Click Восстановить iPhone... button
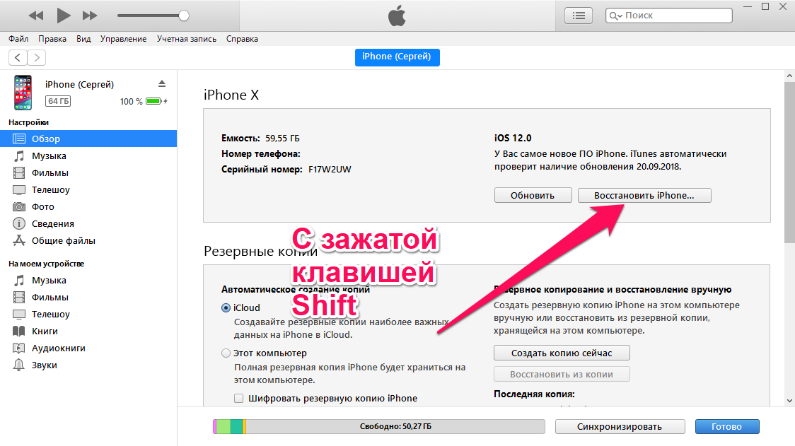795x446 pixels. coord(644,195)
